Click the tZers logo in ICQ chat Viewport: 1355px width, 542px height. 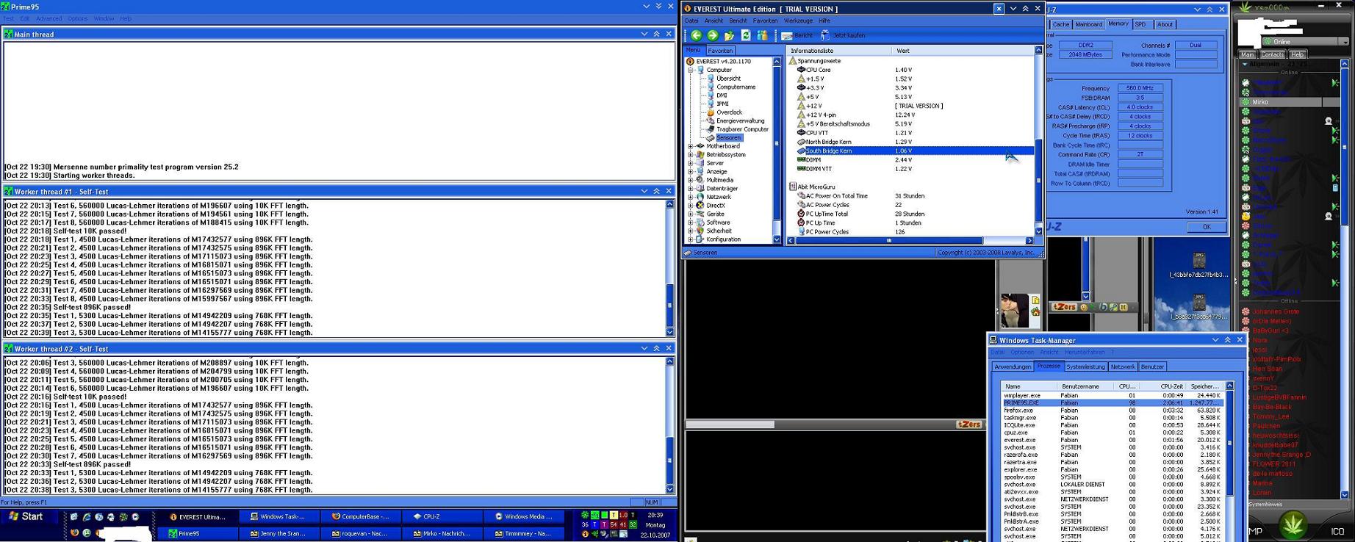point(1064,307)
